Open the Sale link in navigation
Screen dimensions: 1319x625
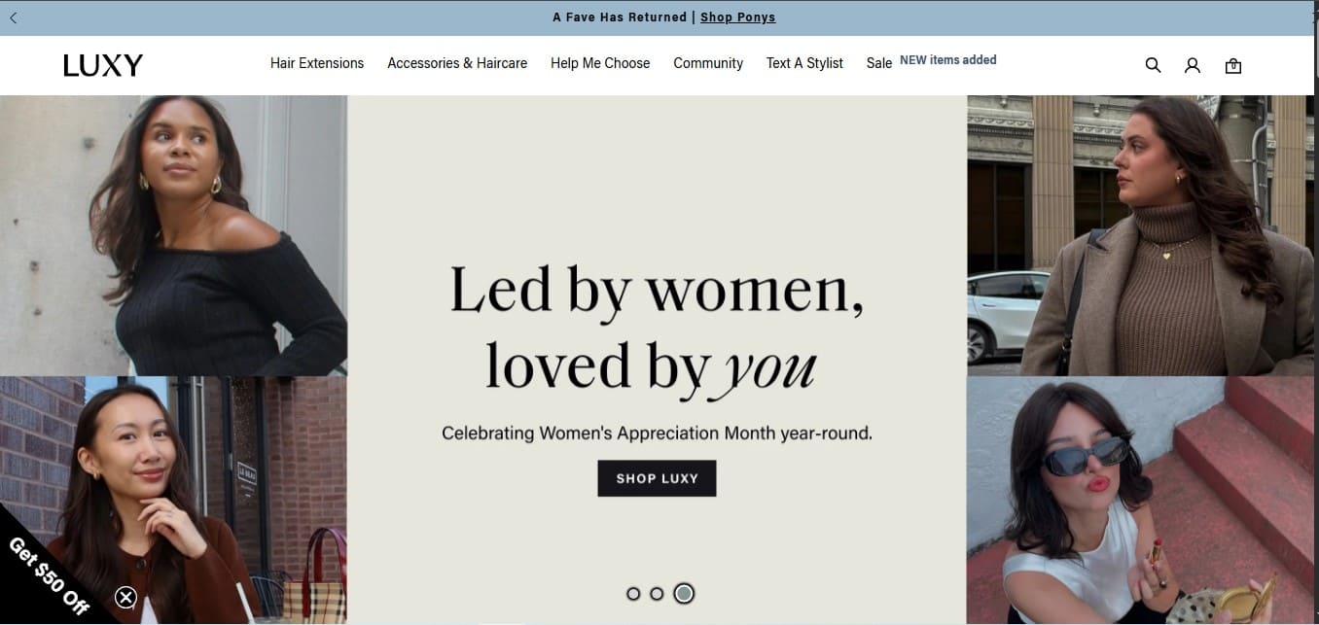[879, 63]
